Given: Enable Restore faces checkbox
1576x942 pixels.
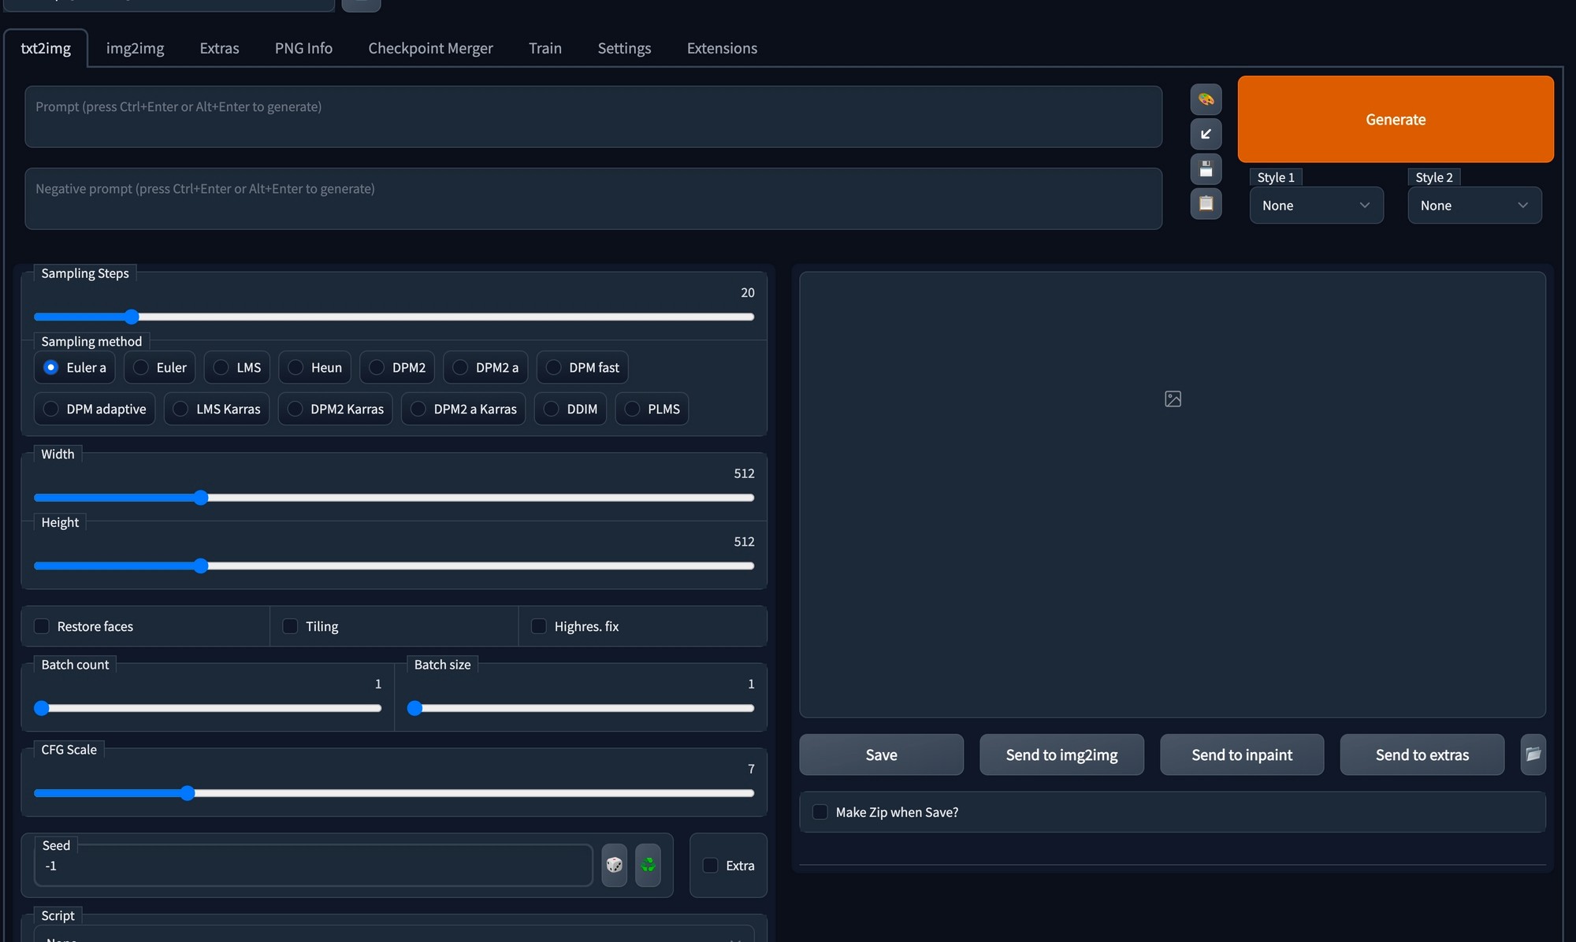Looking at the screenshot, I should click(42, 626).
